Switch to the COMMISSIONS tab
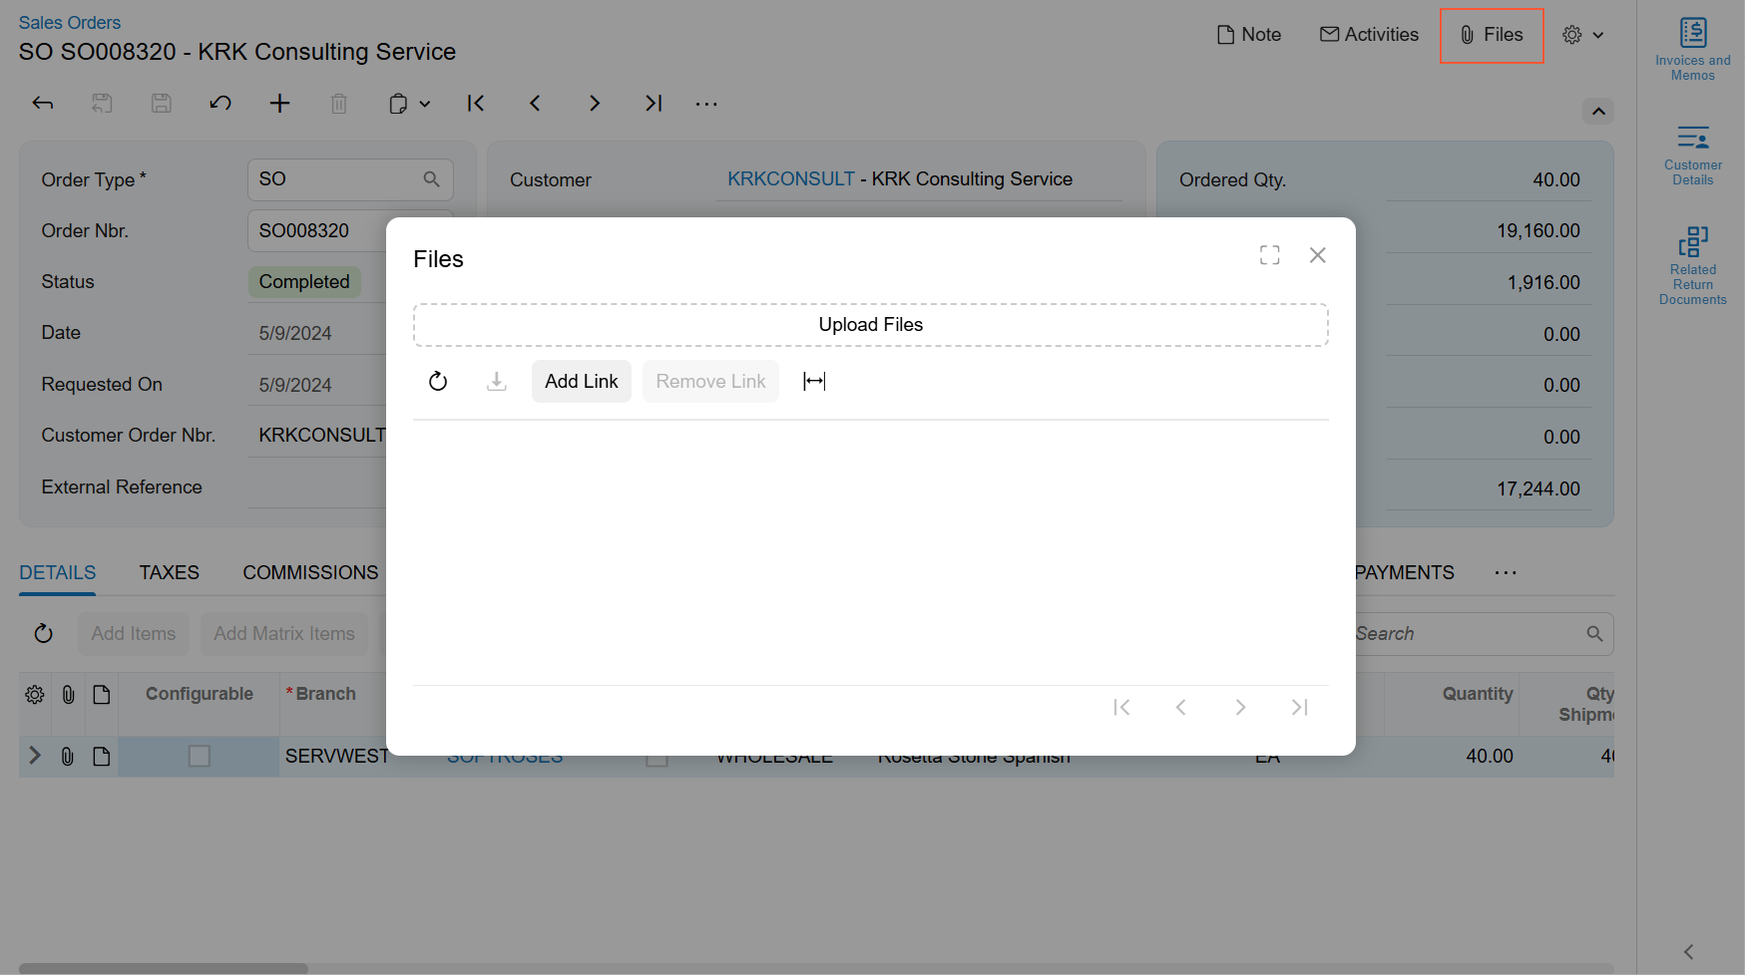This screenshot has height=975, width=1745. [310, 573]
